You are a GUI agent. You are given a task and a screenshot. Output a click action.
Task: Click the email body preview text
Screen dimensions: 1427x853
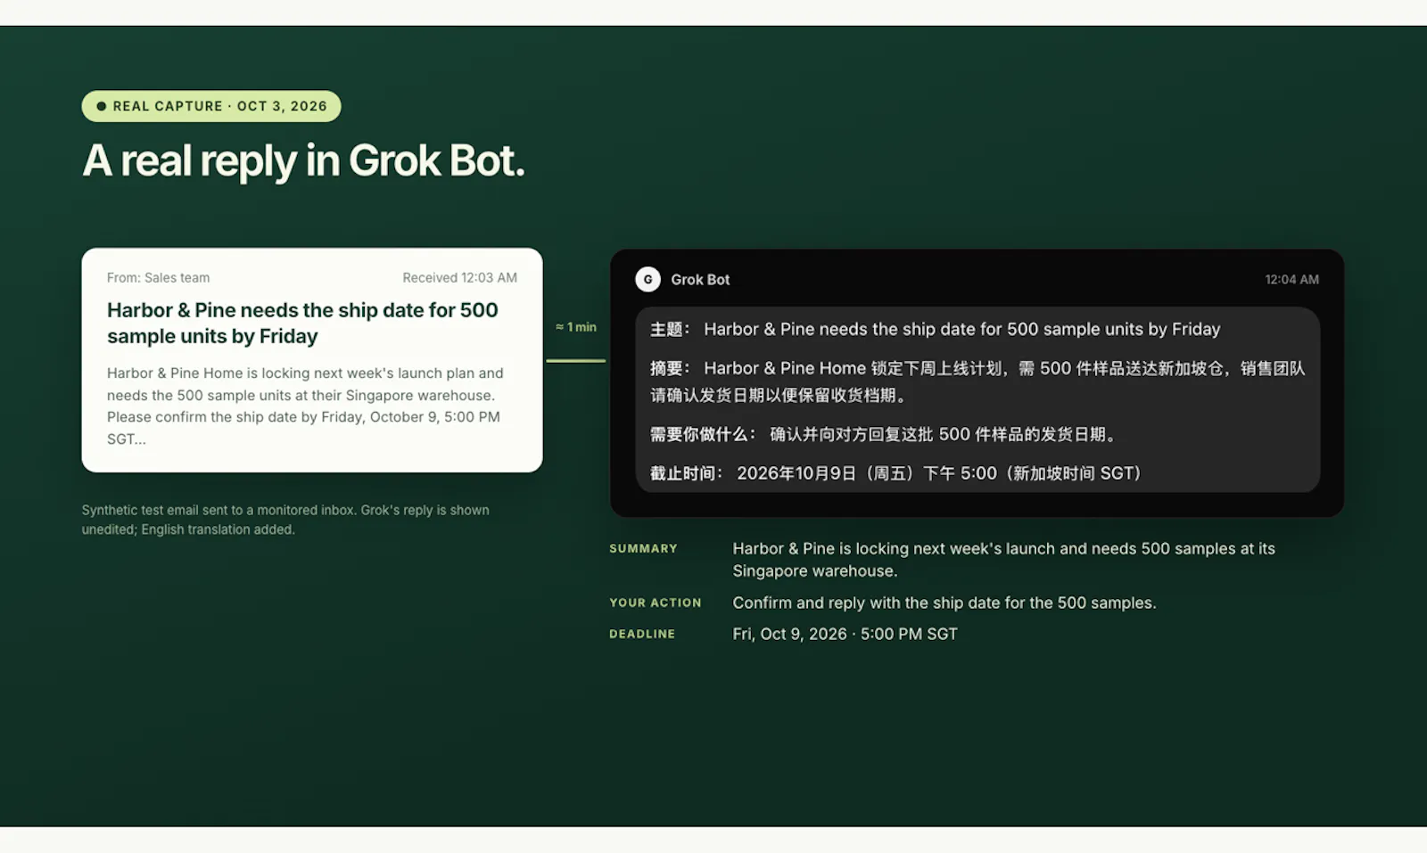point(305,406)
